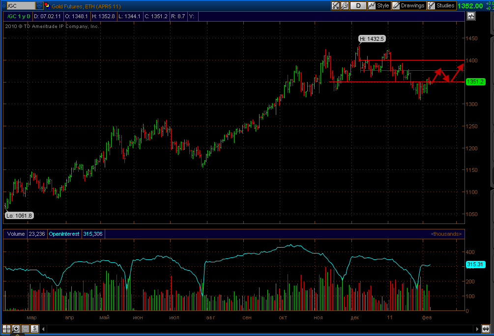
Task: Click the crosshair grid icon at bottom left
Action: pyautogui.click(x=6, y=329)
